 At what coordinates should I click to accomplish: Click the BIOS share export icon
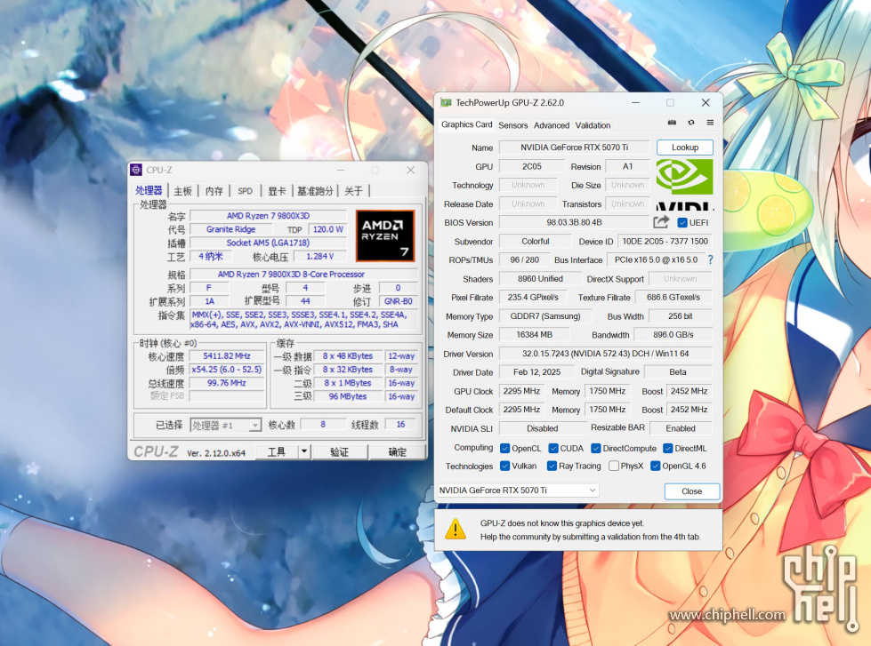point(661,222)
